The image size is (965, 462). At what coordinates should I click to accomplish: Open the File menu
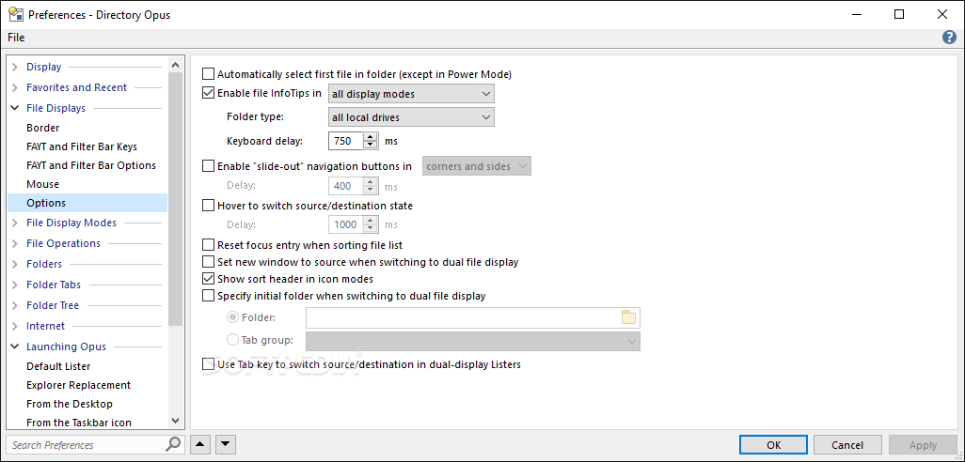pyautogui.click(x=16, y=38)
